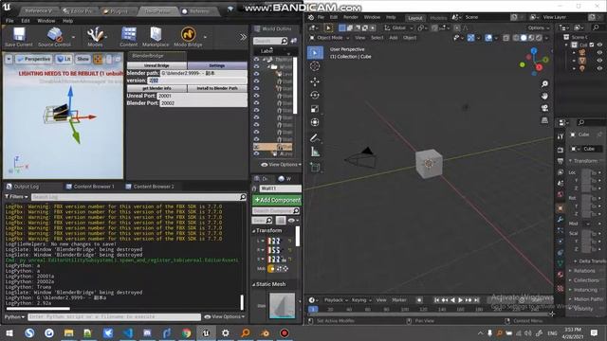Open the Blender Modifier wrench properties tab

tap(561, 219)
